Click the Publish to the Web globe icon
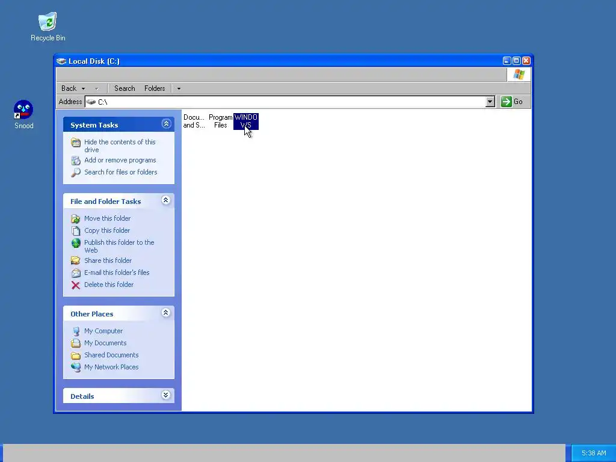Screen dimensions: 616x462 (x=76, y=243)
